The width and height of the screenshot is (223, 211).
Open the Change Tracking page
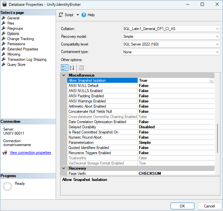(20, 39)
